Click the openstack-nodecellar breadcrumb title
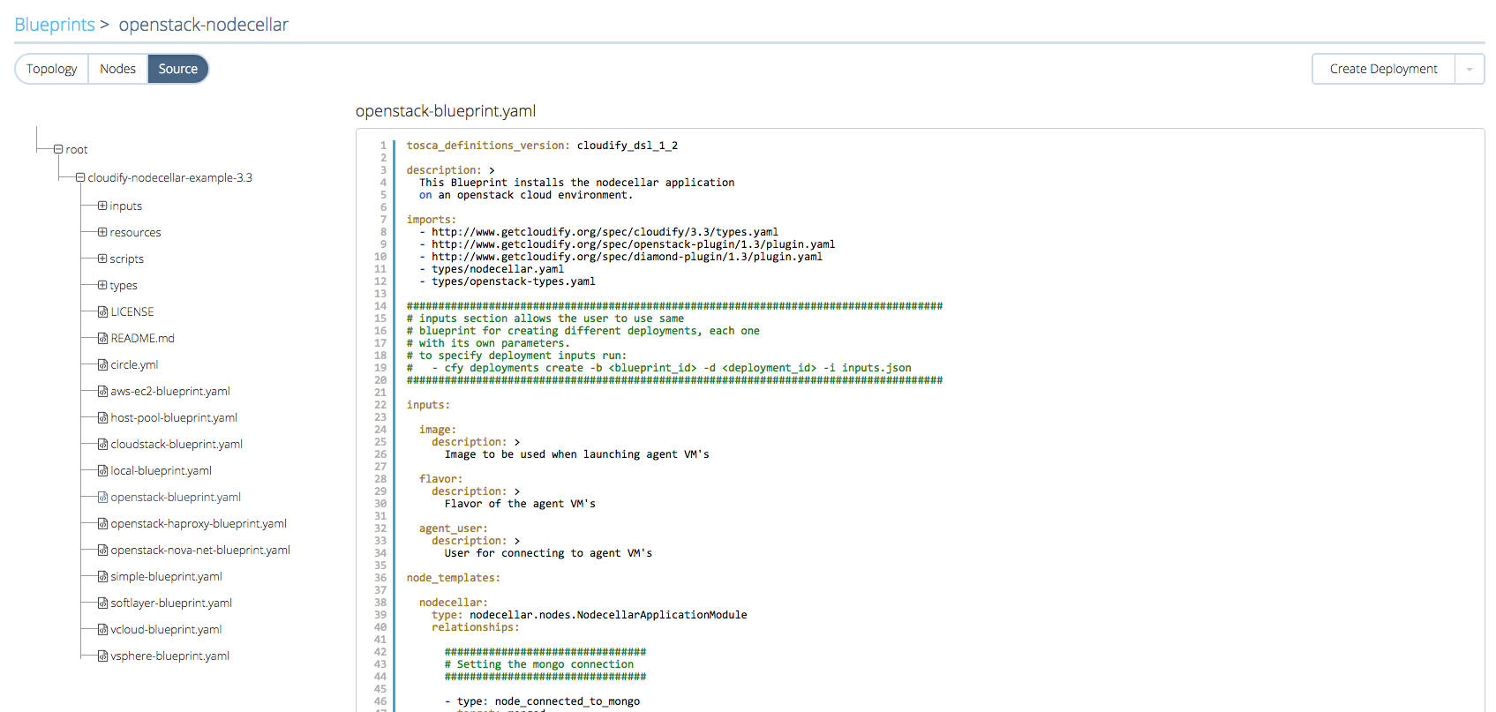Image resolution: width=1496 pixels, height=712 pixels. click(204, 25)
